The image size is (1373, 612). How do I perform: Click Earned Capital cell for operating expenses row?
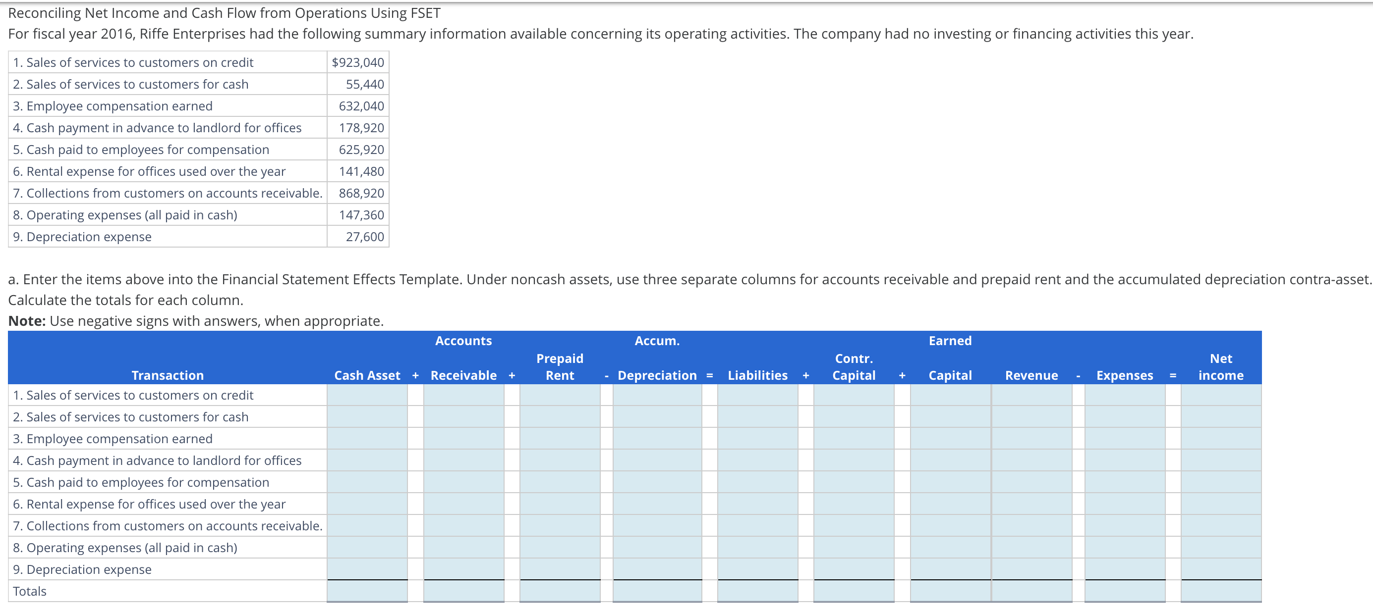coord(950,548)
